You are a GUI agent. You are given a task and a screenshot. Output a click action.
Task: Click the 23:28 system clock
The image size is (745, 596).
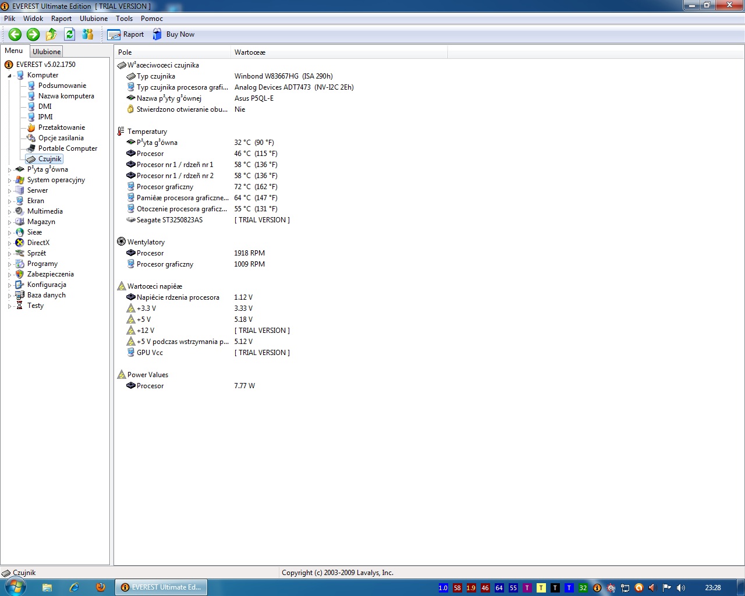(713, 588)
